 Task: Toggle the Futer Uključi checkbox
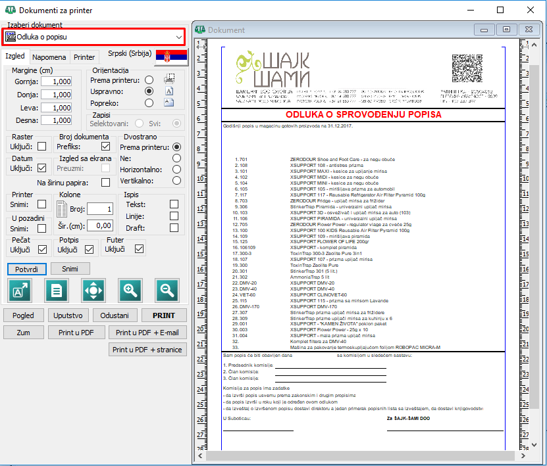tap(139, 249)
